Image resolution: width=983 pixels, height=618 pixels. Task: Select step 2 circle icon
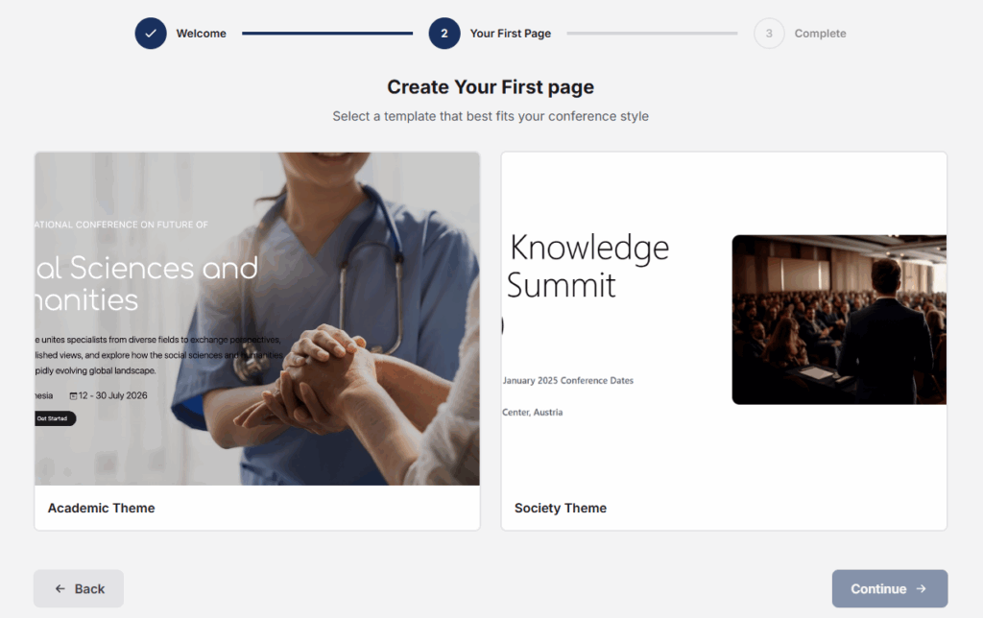(444, 34)
